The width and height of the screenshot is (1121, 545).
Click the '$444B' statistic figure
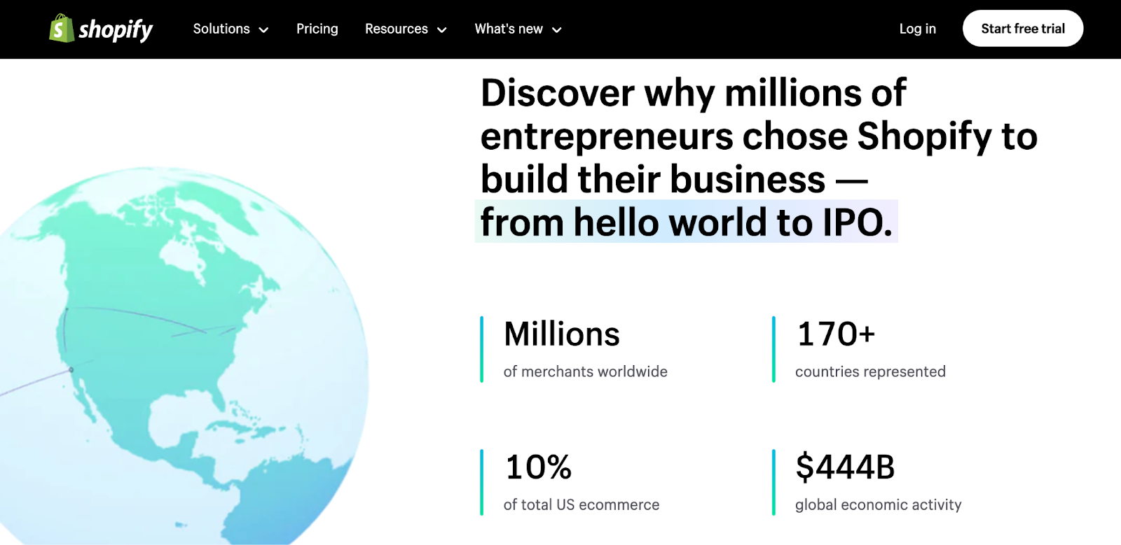click(x=845, y=467)
